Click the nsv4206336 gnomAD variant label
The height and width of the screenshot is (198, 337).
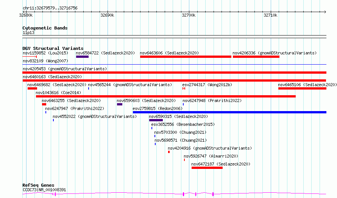275,53
